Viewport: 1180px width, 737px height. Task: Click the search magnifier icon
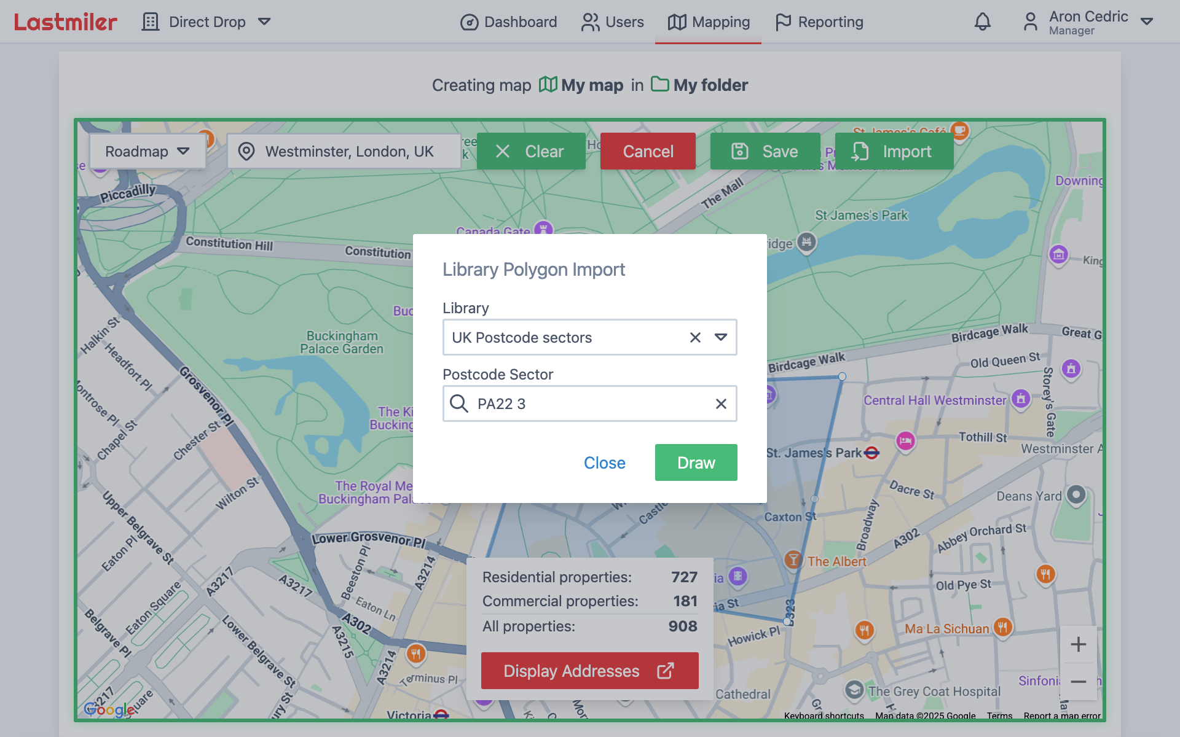coord(459,404)
